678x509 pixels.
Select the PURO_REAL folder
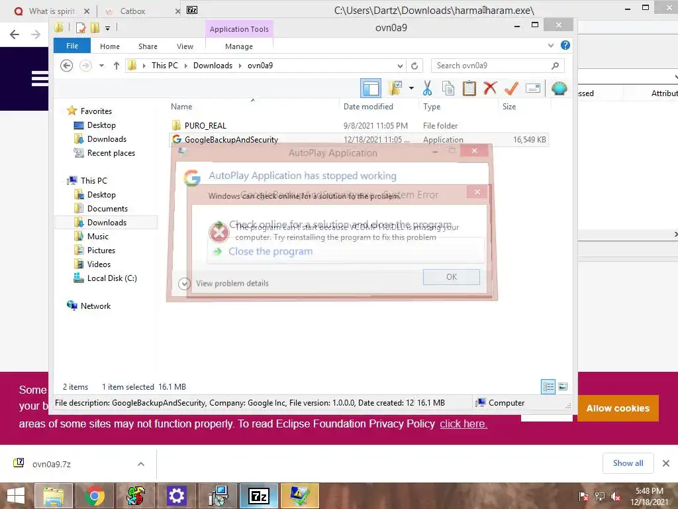pyautogui.click(x=205, y=125)
